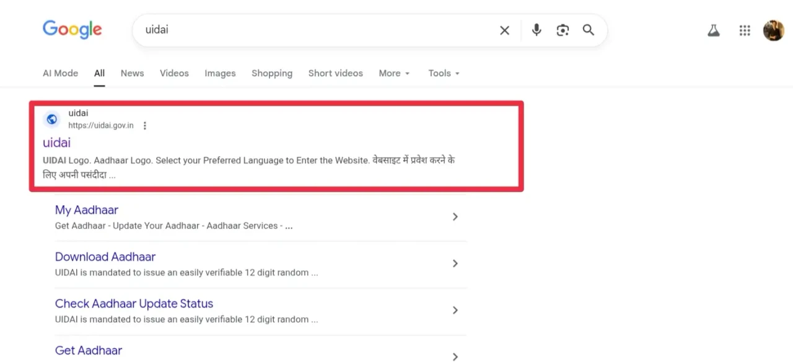
Task: Switch to AI Mode tab
Action: 60,73
